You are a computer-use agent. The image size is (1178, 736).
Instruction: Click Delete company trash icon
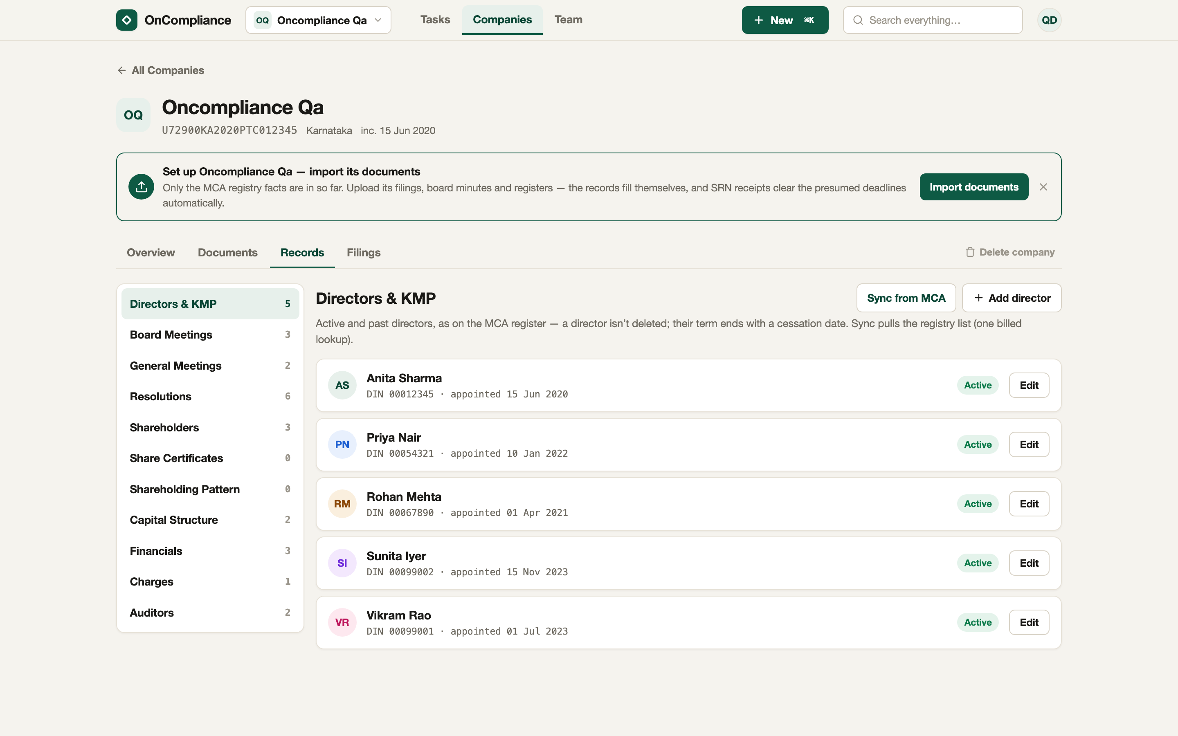tap(970, 252)
